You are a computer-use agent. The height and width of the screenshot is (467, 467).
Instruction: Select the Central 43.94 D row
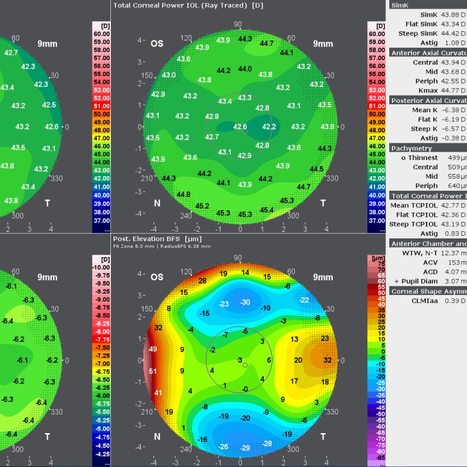tap(439, 62)
